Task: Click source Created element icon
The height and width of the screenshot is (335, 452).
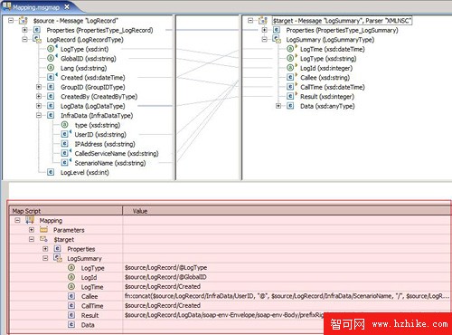Action: coord(51,77)
